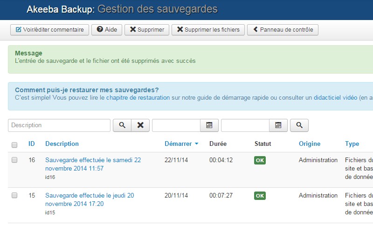
Task: Focus the Description search field
Action: click(59, 125)
